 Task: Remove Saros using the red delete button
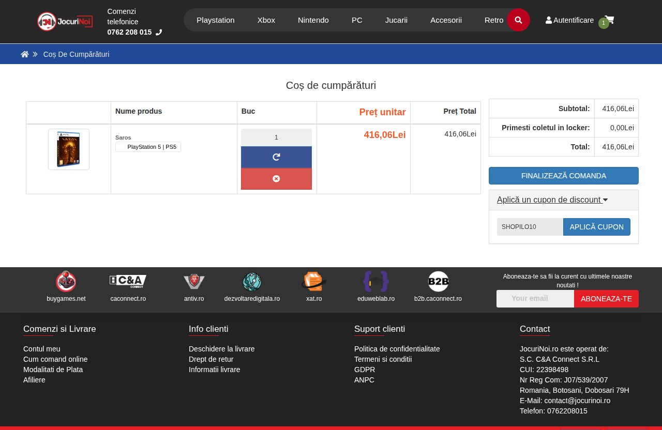click(276, 179)
